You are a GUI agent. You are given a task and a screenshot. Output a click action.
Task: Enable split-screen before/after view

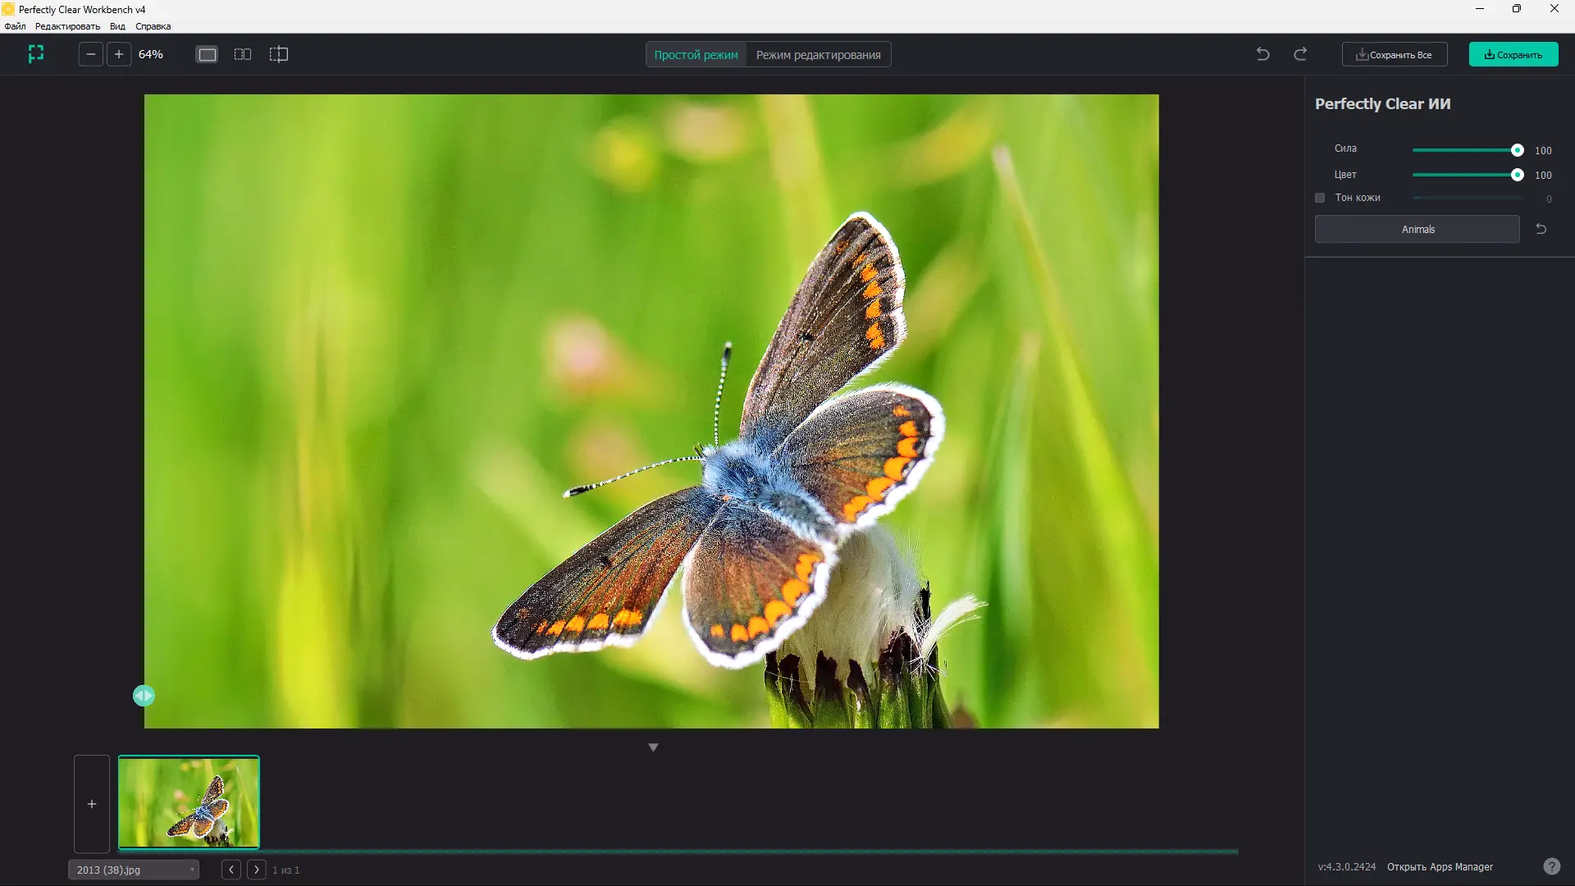(279, 54)
